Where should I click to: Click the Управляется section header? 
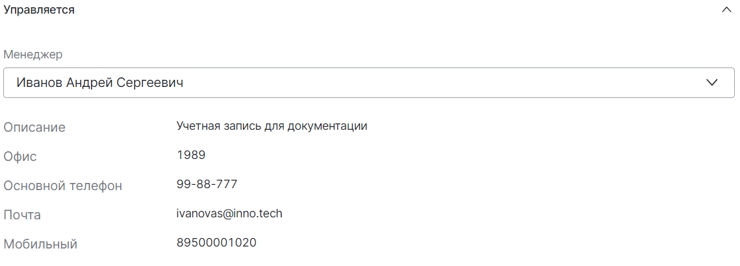pos(39,10)
